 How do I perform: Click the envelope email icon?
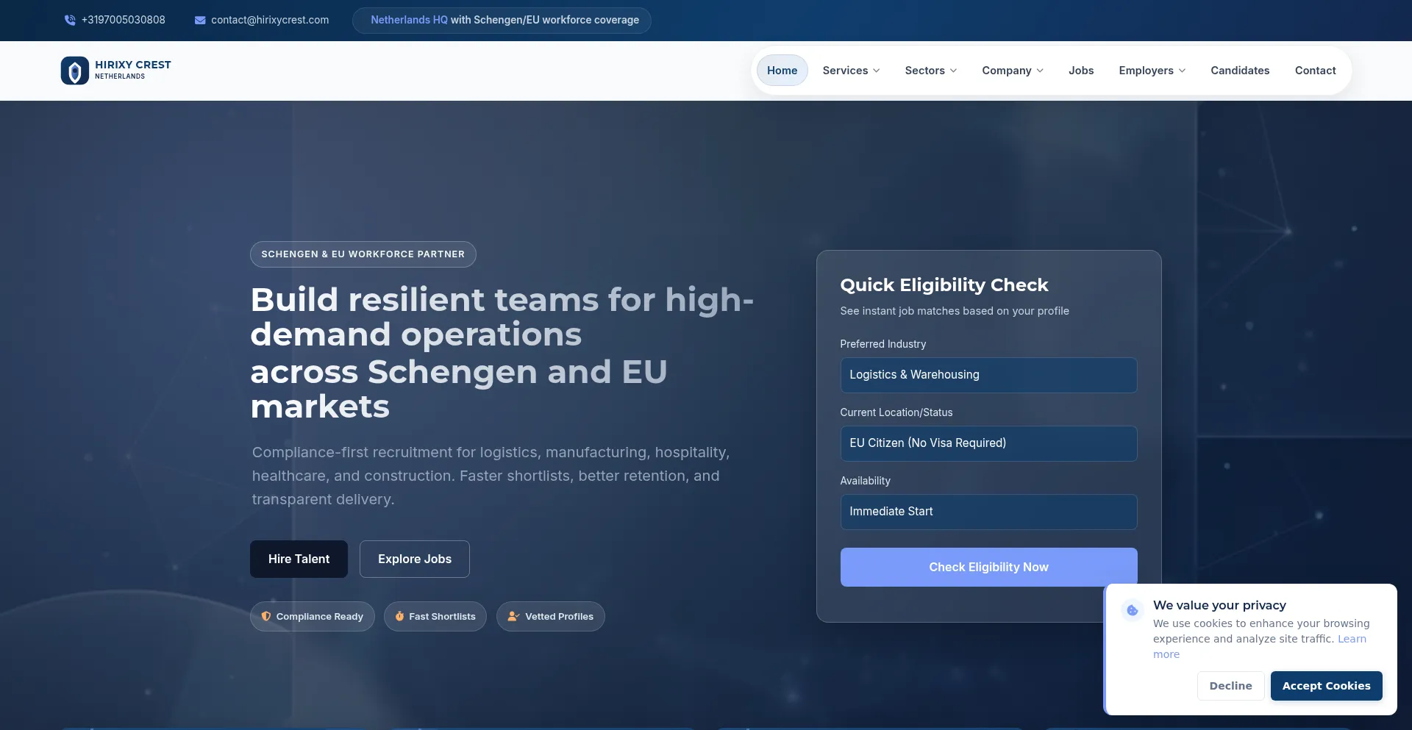[200, 21]
